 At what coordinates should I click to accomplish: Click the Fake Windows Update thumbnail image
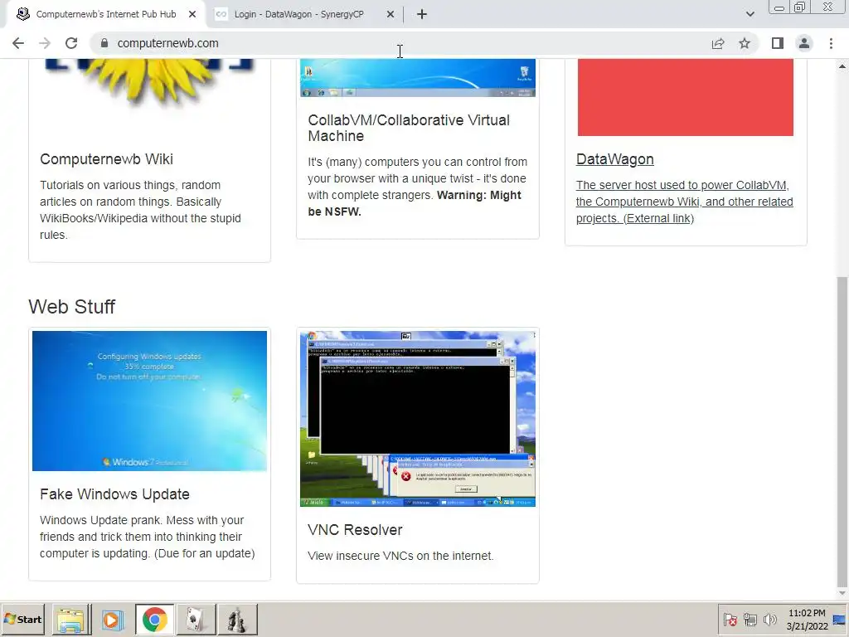click(149, 401)
